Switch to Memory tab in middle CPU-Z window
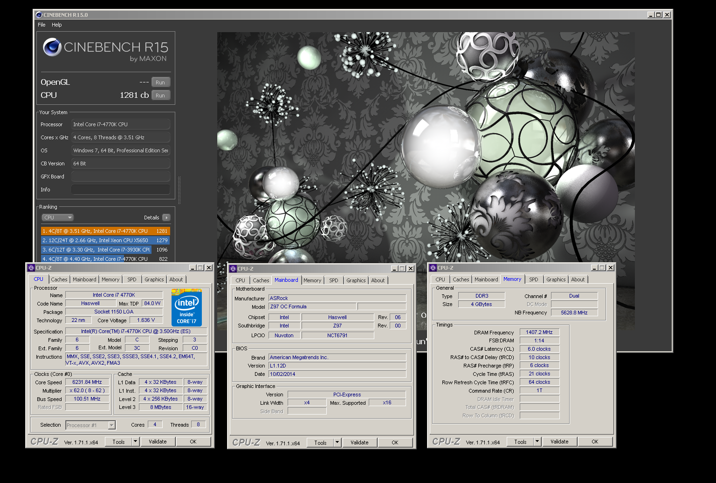This screenshot has width=716, height=483. pyautogui.click(x=312, y=280)
